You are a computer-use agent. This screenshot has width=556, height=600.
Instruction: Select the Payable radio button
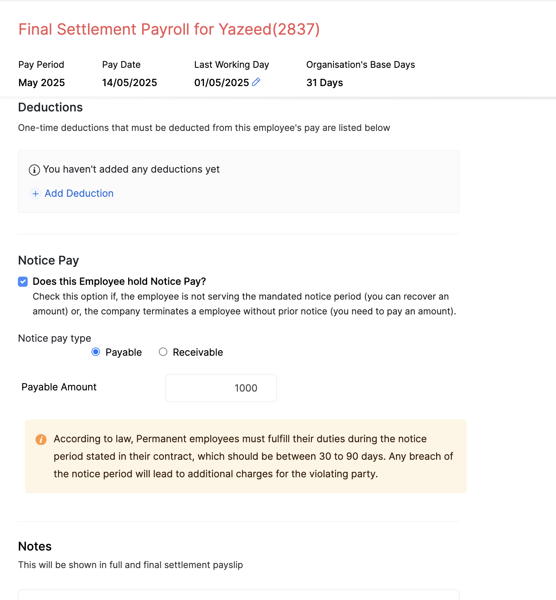96,352
